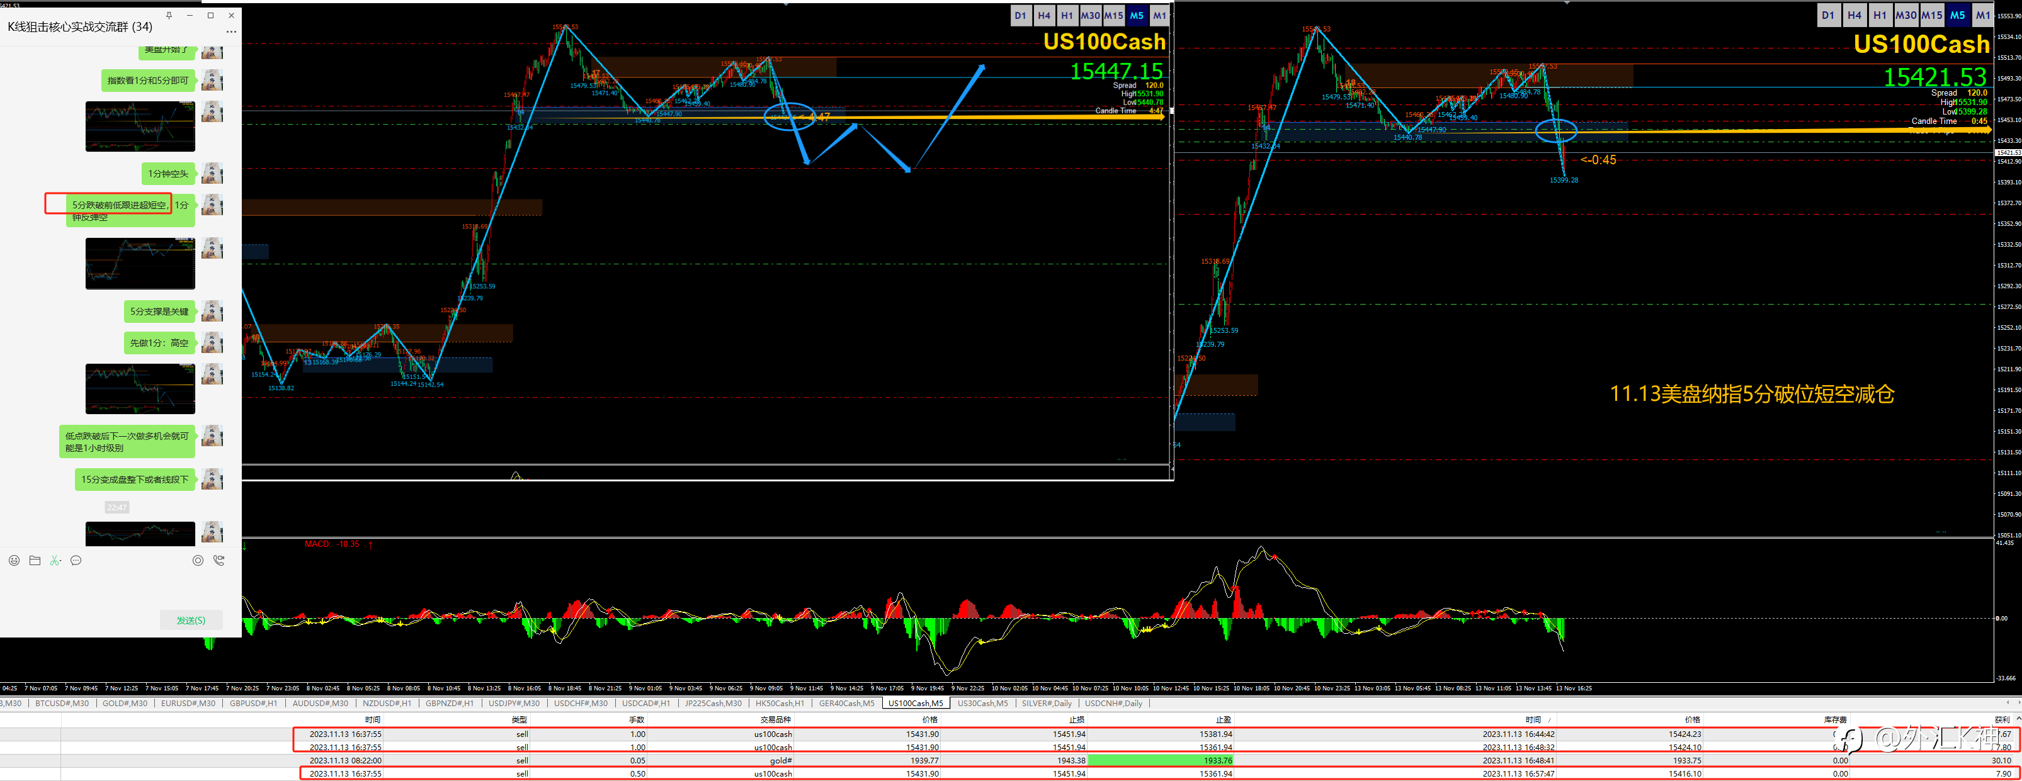2022x781 pixels.
Task: Click the '低点跌破后下一次做多机会' chat message
Action: click(x=127, y=442)
